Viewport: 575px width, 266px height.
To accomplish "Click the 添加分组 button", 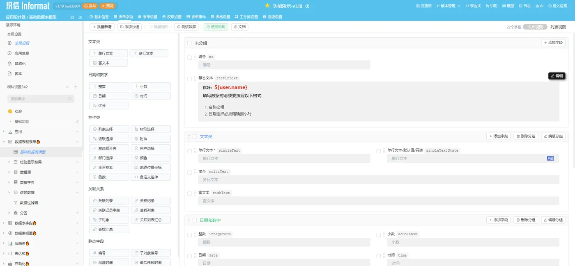I will pos(129,27).
